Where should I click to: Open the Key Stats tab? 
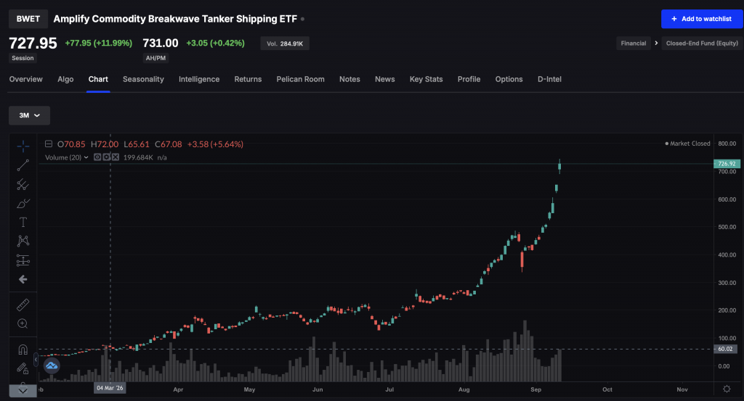(x=426, y=79)
